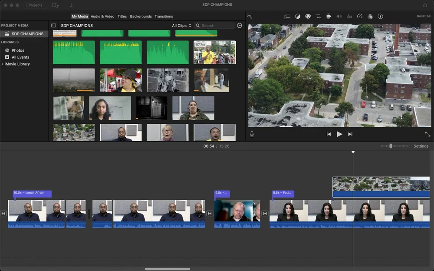This screenshot has width=434, height=271.
Task: Skip to previous clip in viewer
Action: click(329, 134)
